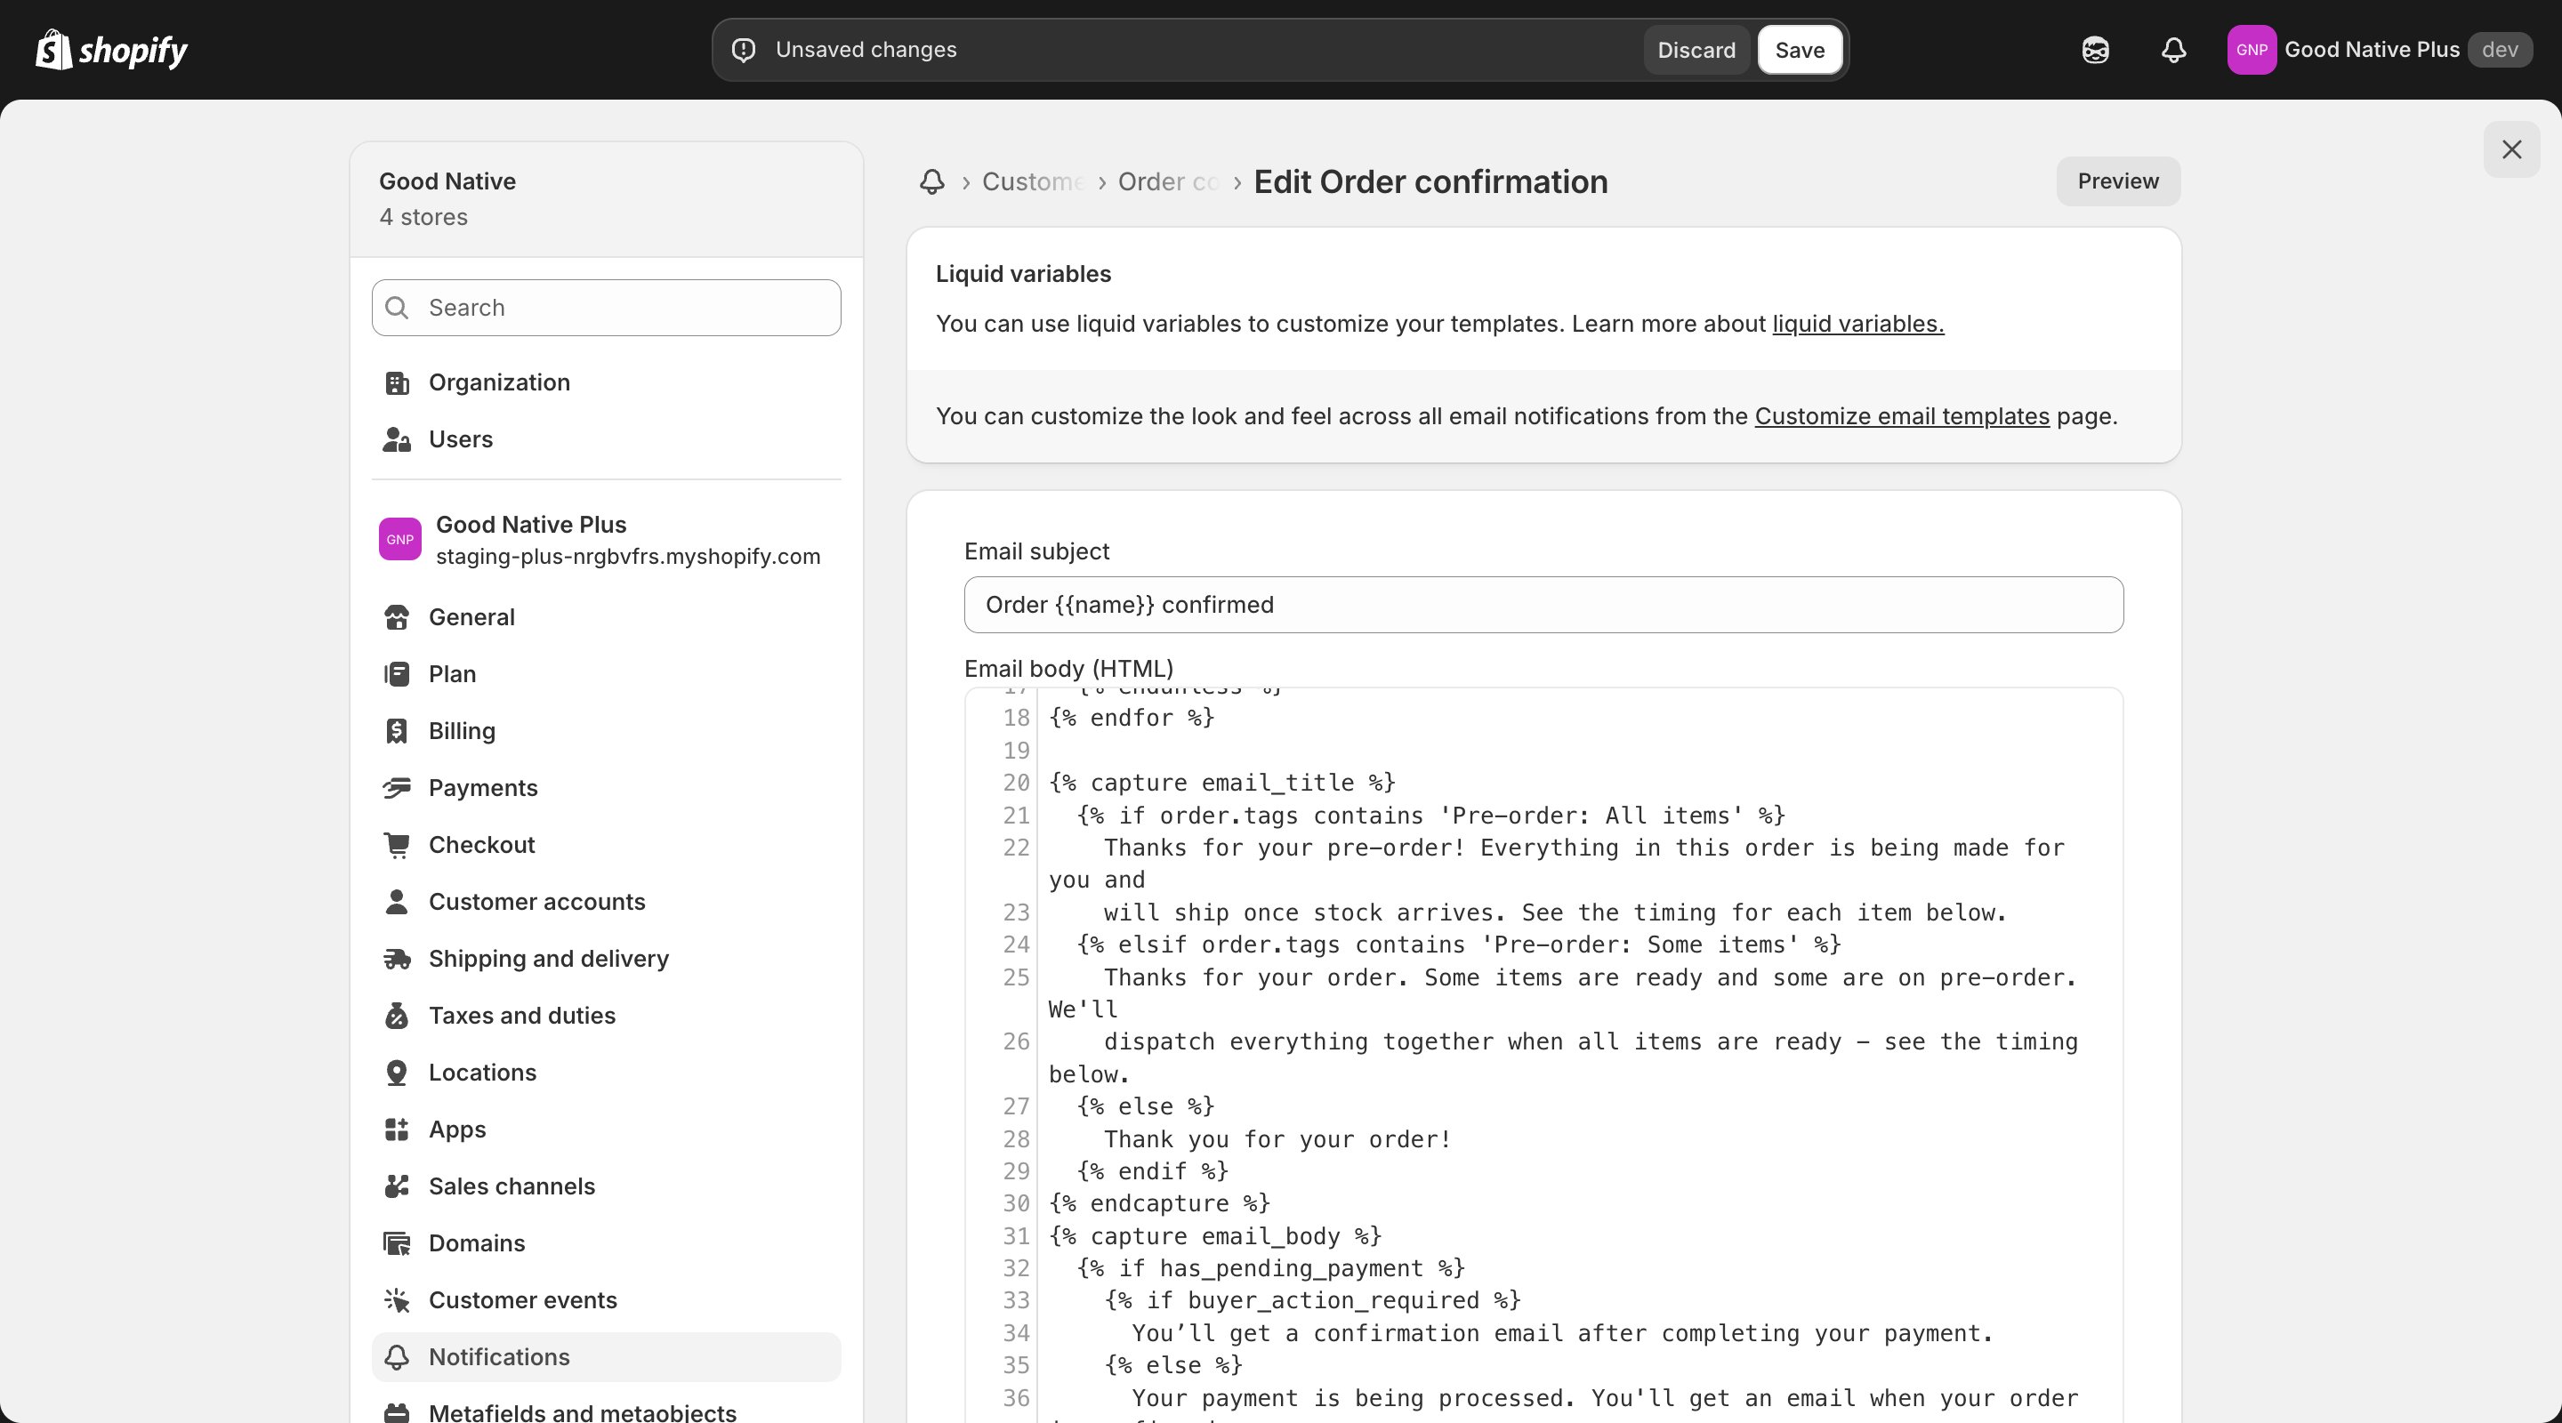Click the 'Good Native 4 stores' header
Viewport: 2562px width, 1423px height.
606,200
